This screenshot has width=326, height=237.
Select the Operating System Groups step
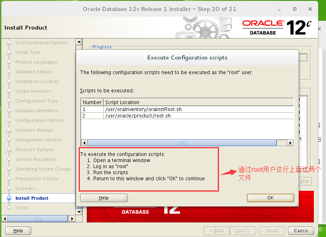pos(43,169)
